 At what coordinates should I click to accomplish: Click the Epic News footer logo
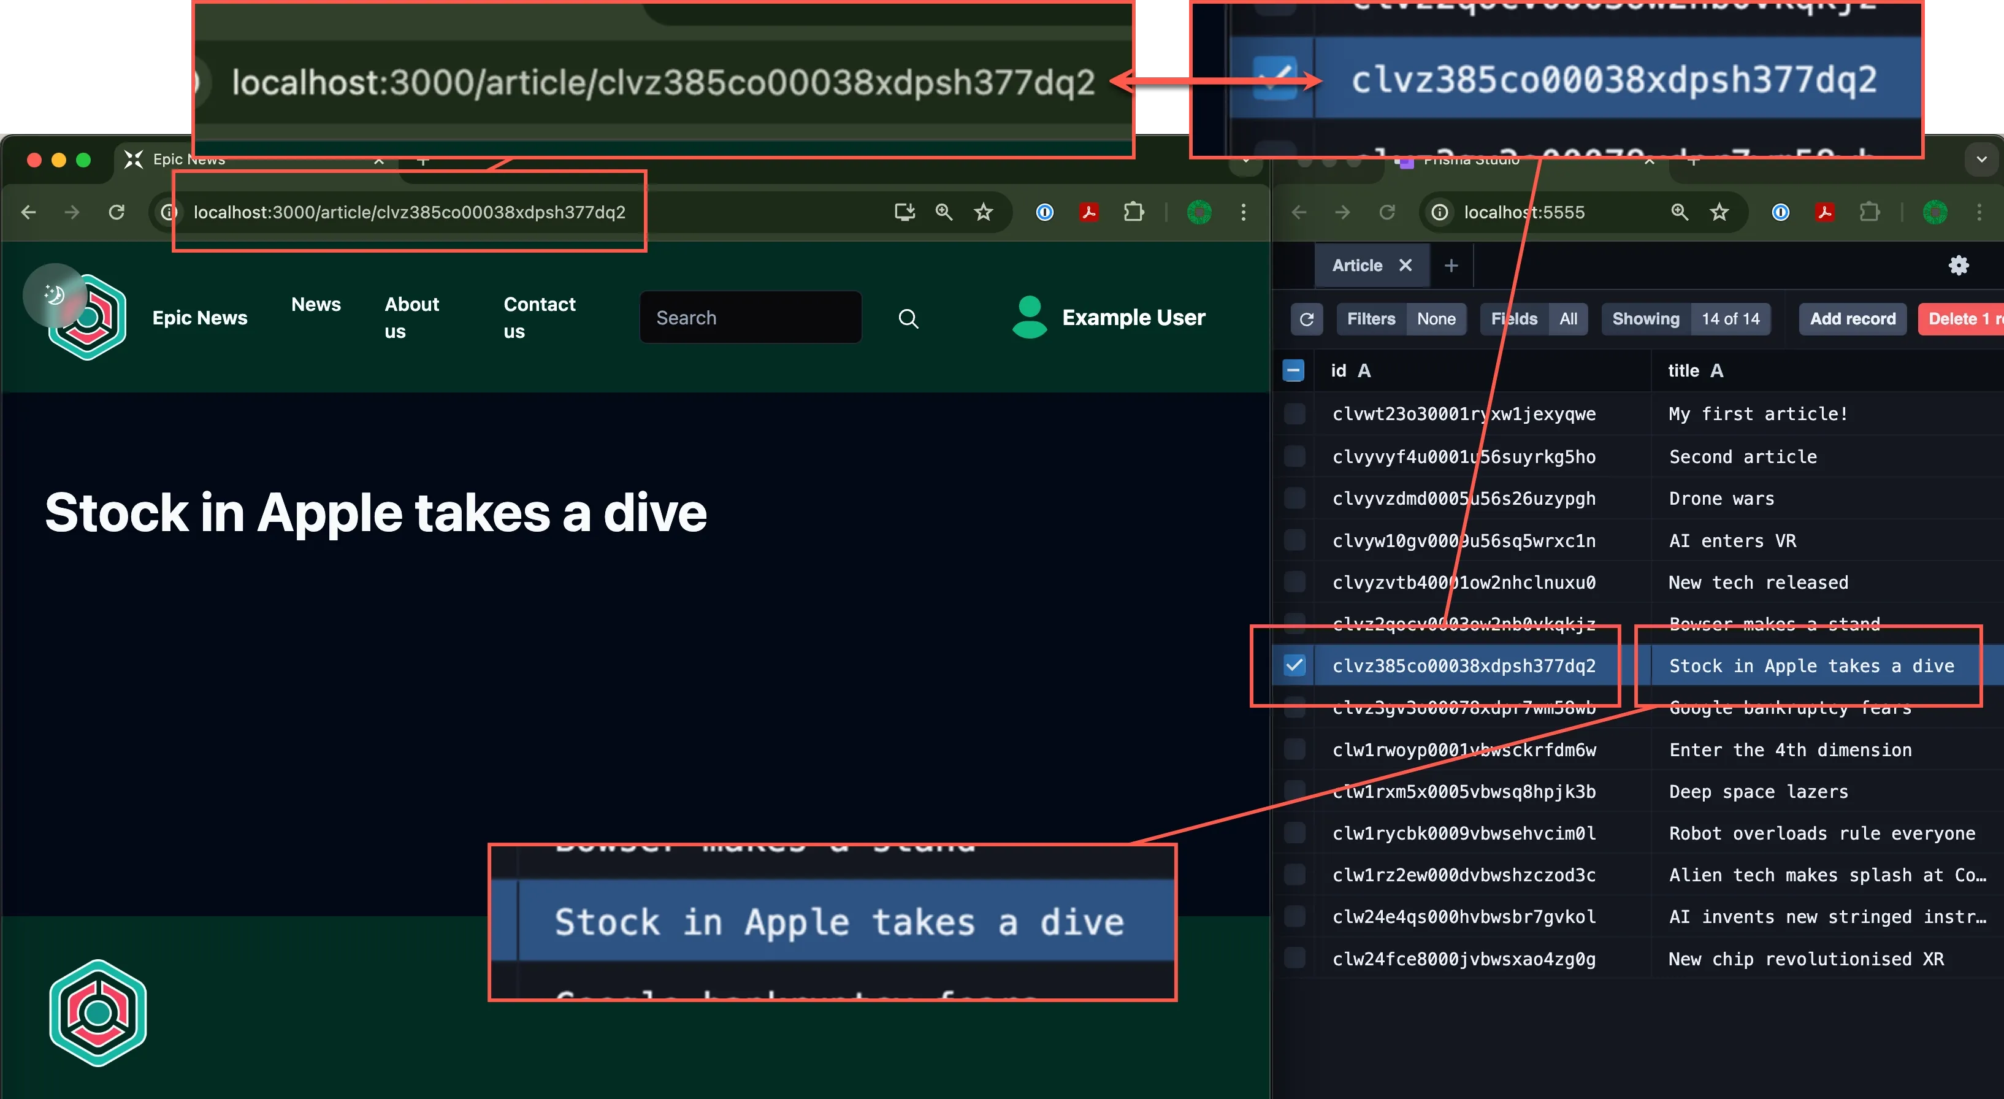point(98,1013)
